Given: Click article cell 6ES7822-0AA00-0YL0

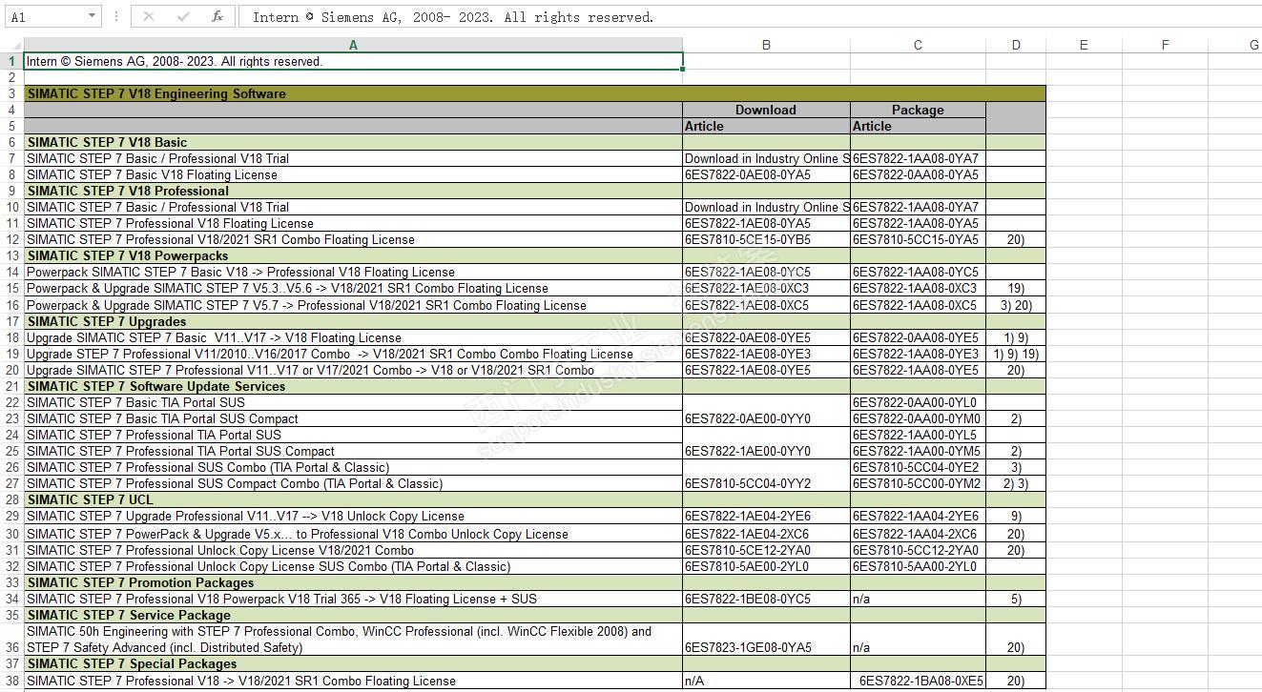Looking at the screenshot, I should pyautogui.click(x=918, y=402).
